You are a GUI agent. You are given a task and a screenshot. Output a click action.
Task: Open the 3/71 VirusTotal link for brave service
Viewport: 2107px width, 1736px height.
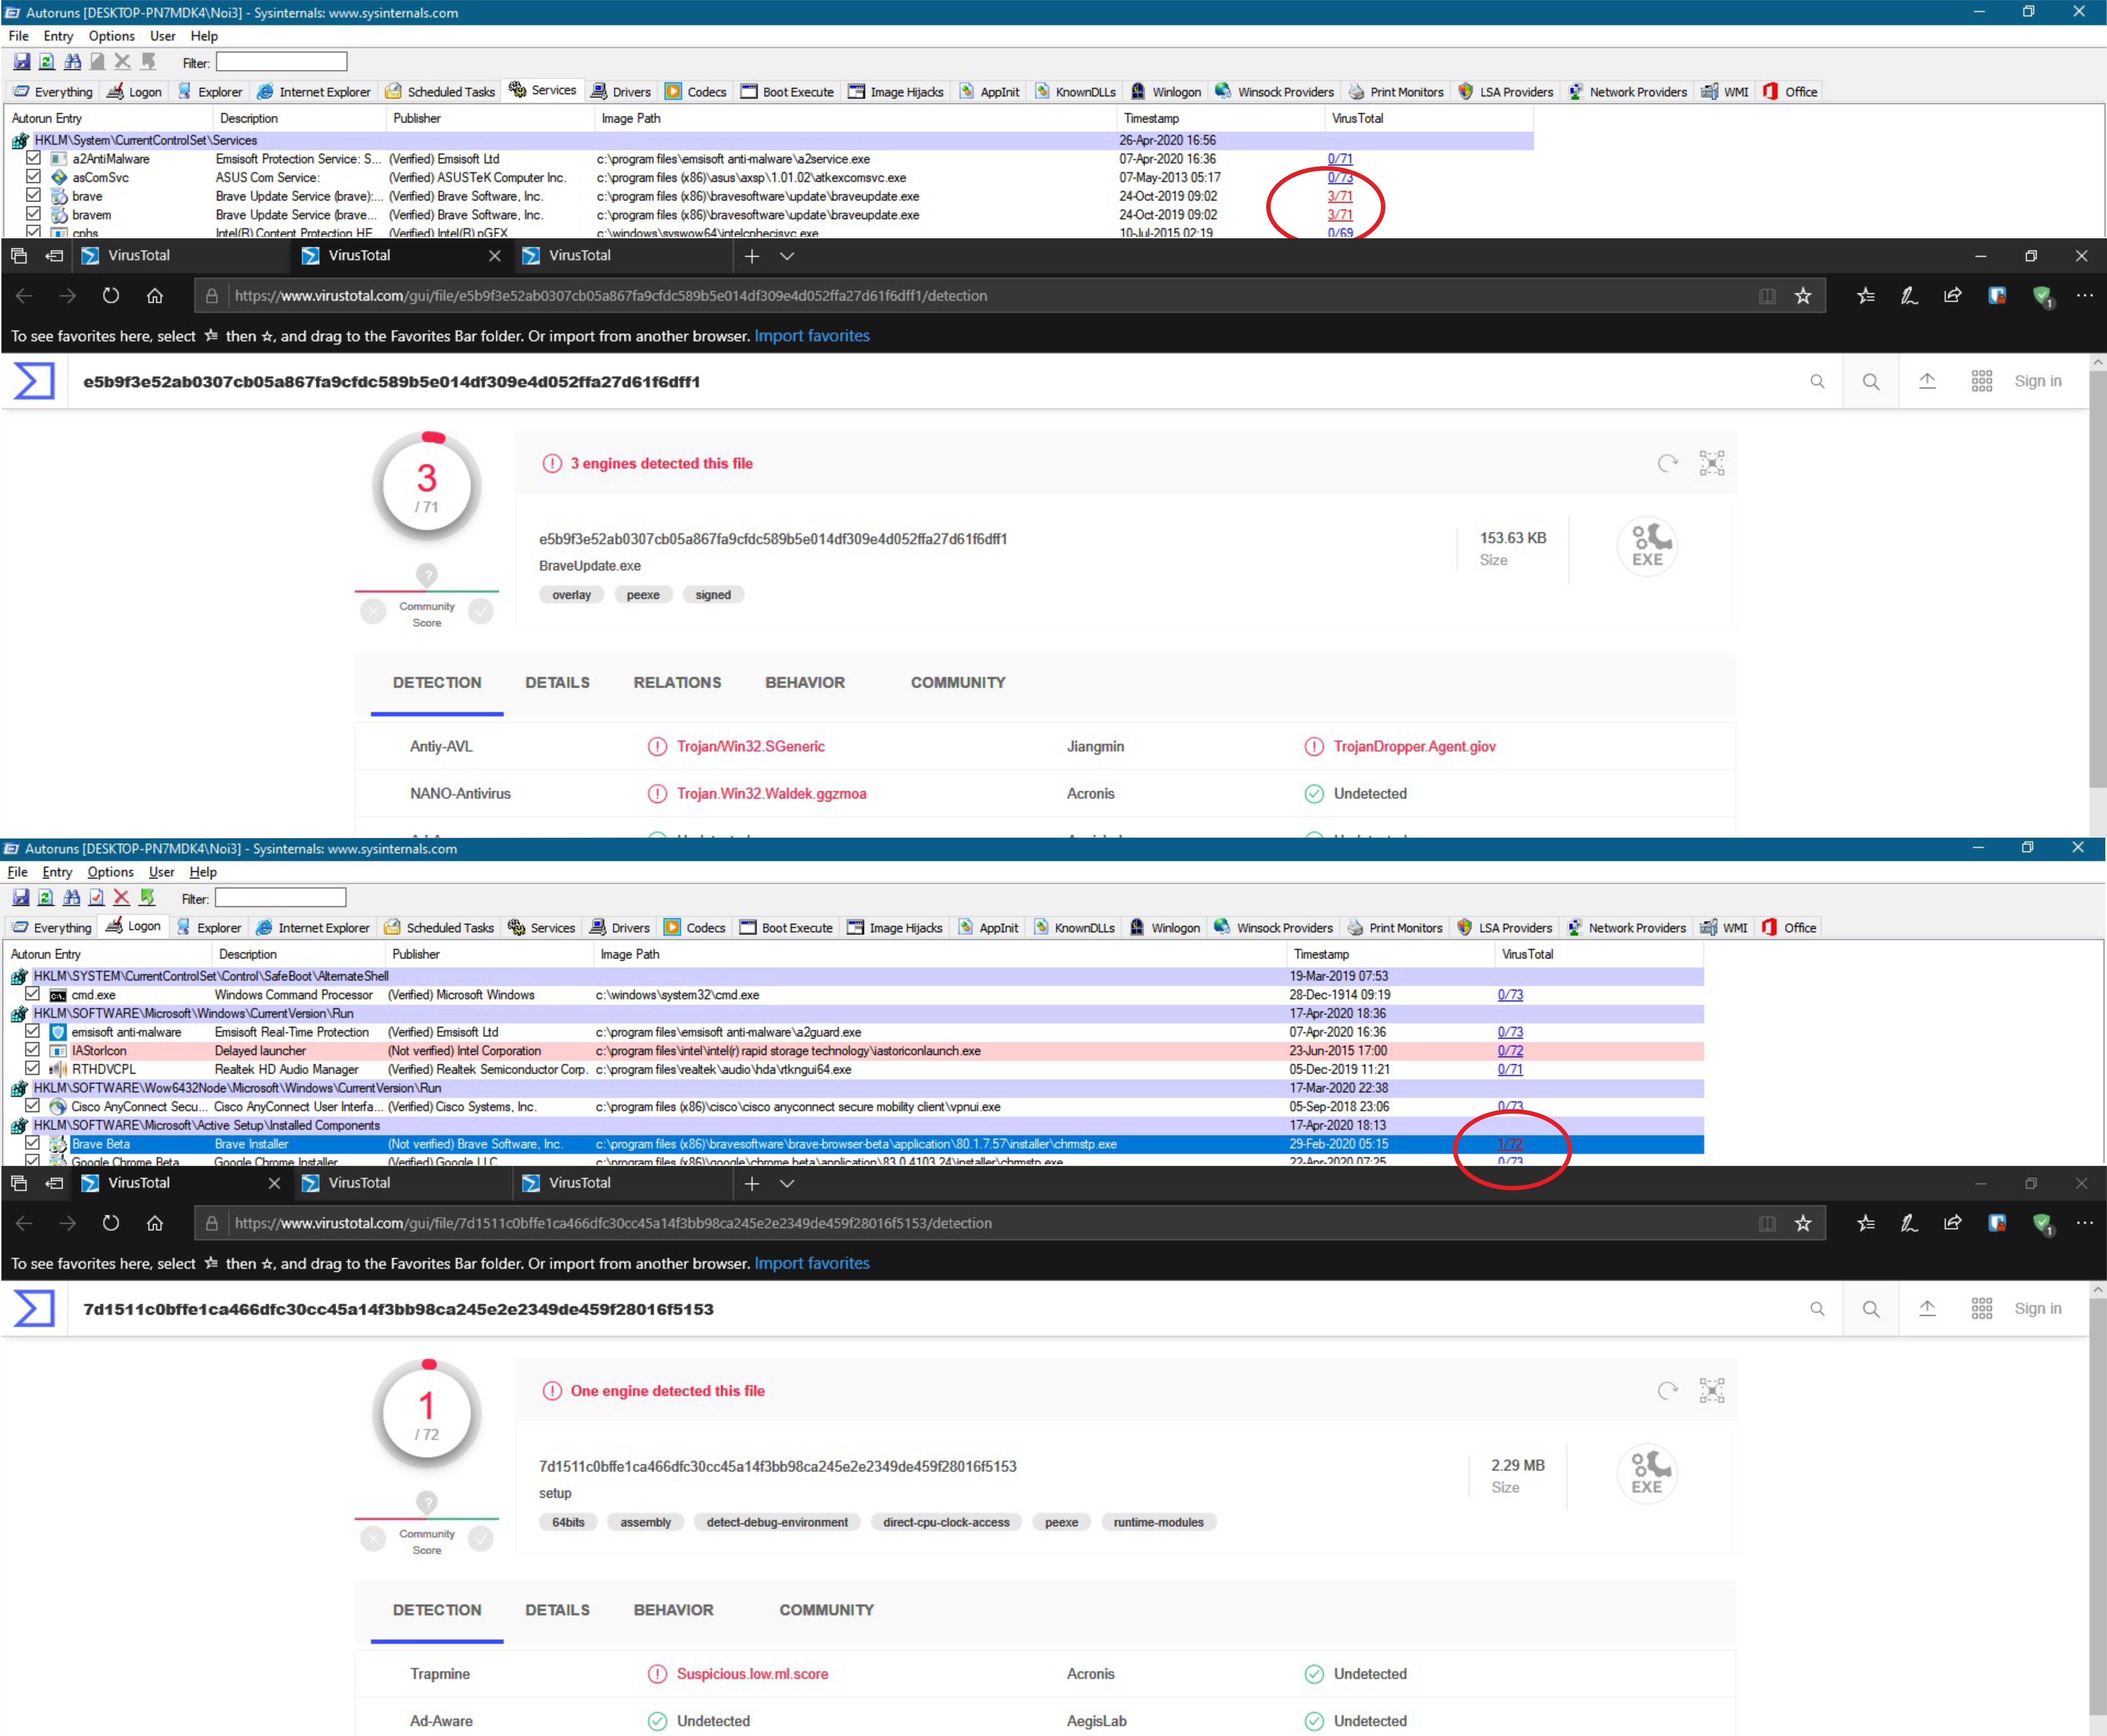1339,196
